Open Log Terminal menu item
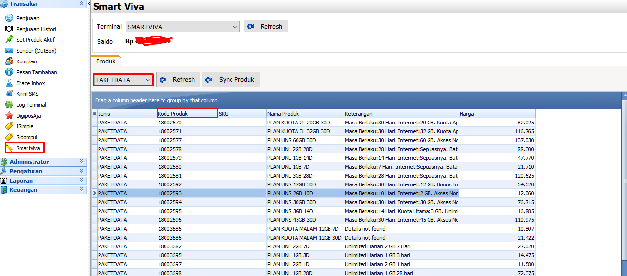Viewport: 627px width, 276px height. (x=31, y=105)
